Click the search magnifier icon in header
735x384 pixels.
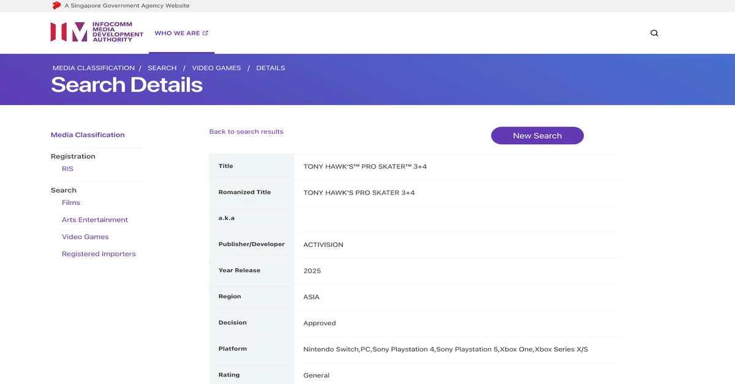click(x=654, y=33)
